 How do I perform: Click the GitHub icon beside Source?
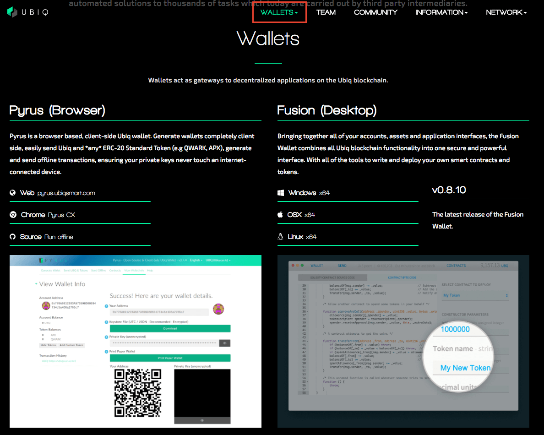[12, 237]
